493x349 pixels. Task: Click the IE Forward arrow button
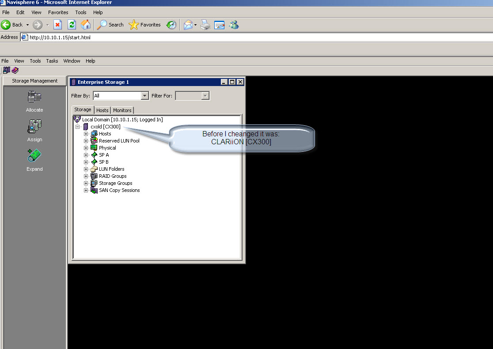[x=38, y=25]
